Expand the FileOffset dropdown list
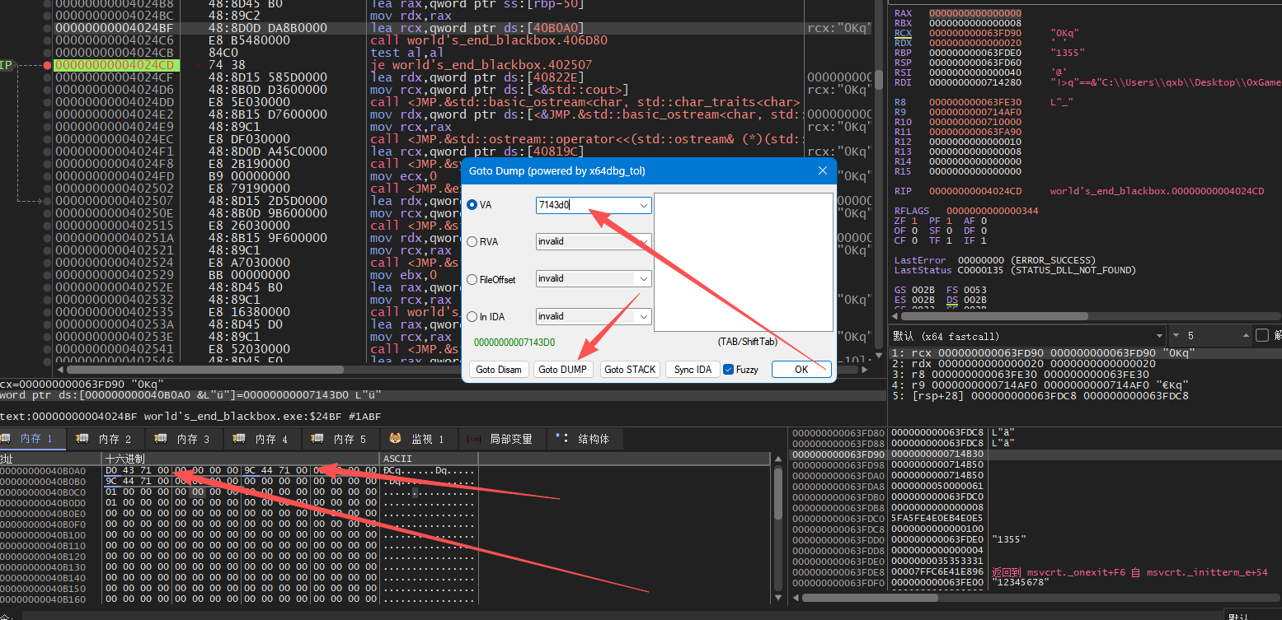1282x620 pixels. tap(643, 279)
